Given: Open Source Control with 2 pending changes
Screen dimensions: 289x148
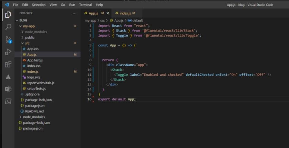Looking at the screenshot, I should pos(8,39).
